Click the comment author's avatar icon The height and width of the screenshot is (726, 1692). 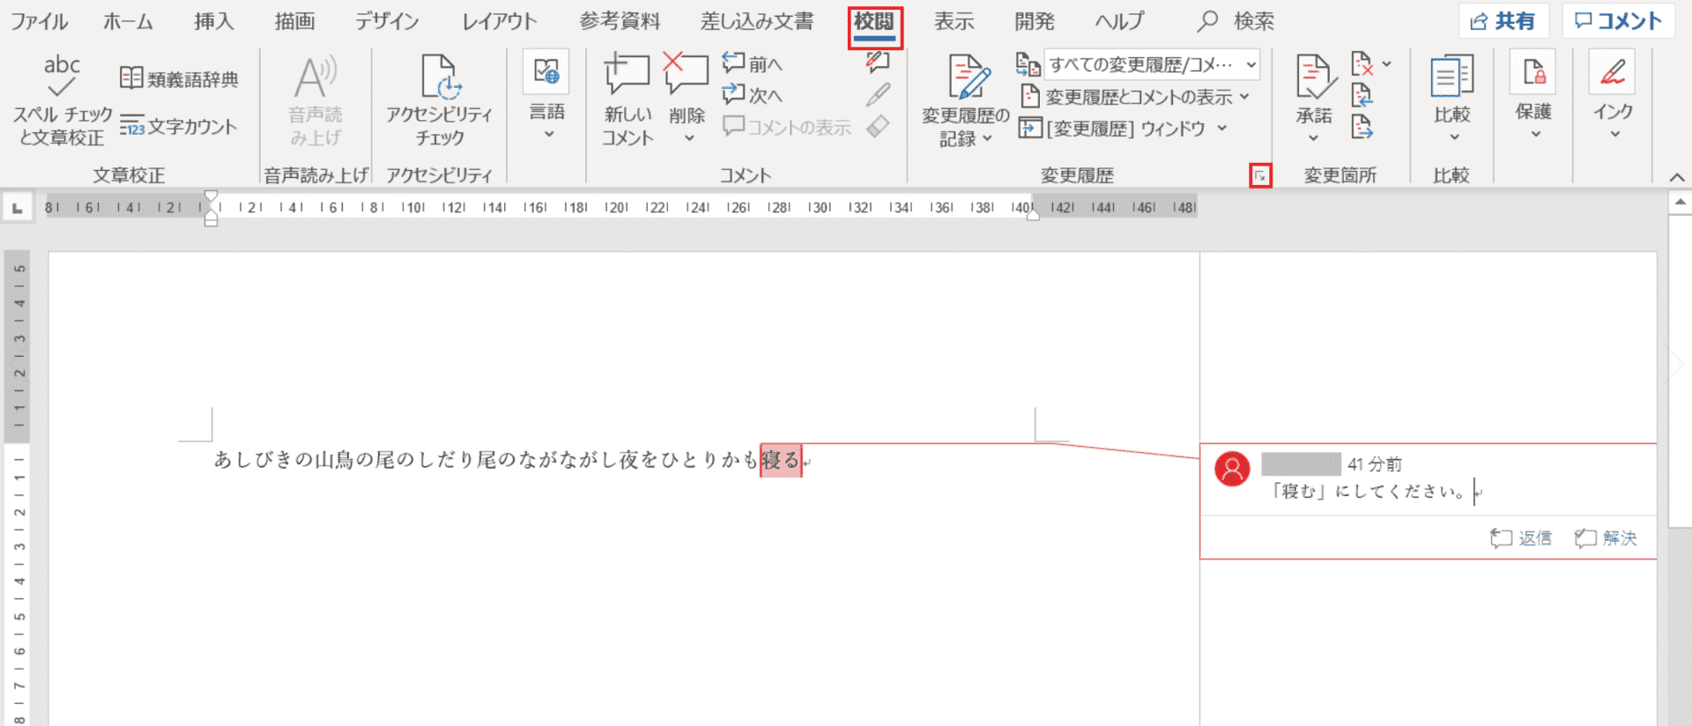pos(1232,469)
